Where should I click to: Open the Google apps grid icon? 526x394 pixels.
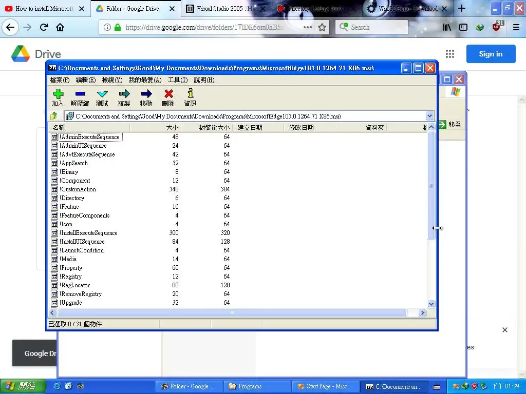click(x=450, y=54)
